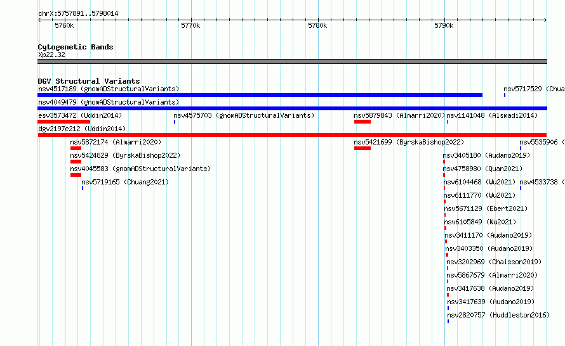The image size is (565, 346).
Task: Click the nsv4517189 gnomAD variant label
Action: click(x=109, y=89)
